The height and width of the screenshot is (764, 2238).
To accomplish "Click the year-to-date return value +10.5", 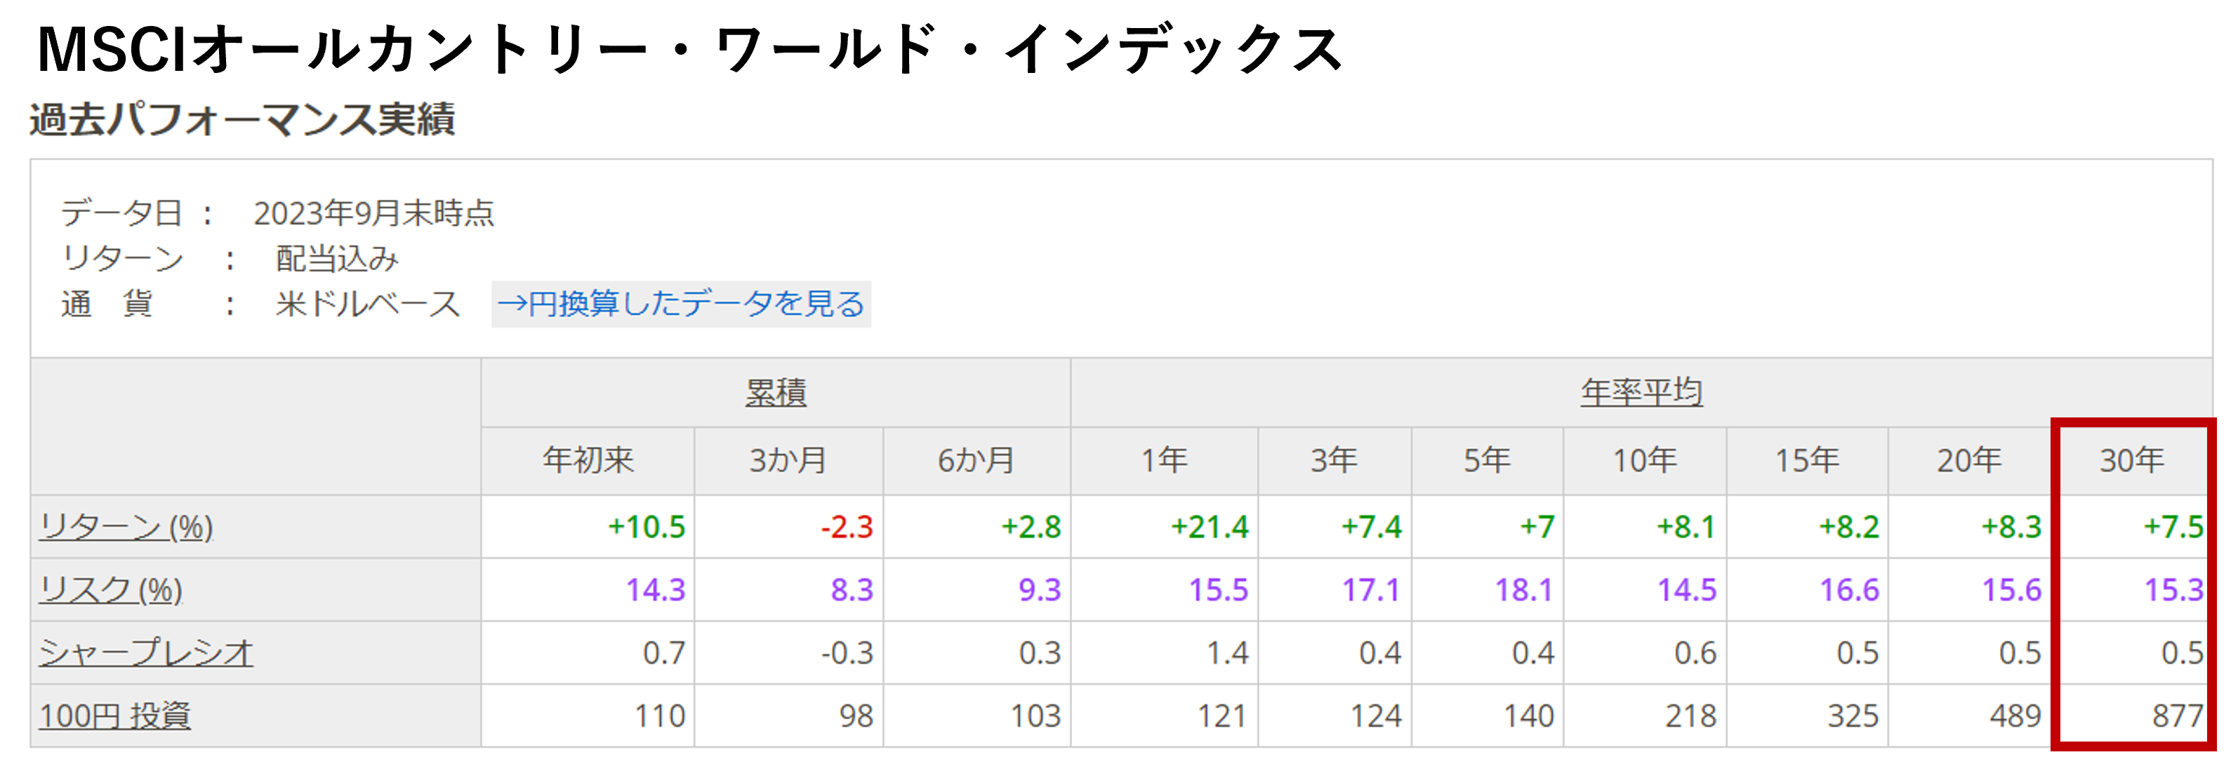I will click(647, 527).
